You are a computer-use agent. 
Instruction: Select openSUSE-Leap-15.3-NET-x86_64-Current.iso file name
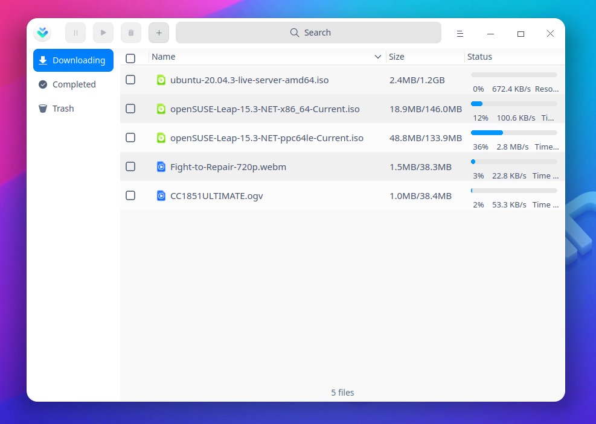coord(265,109)
